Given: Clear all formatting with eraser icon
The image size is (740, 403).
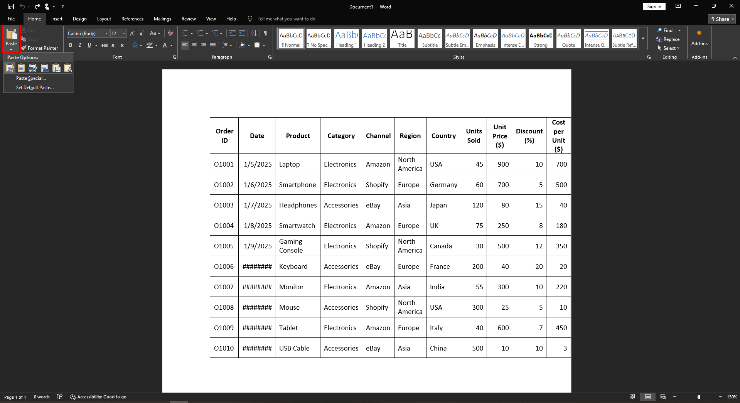Looking at the screenshot, I should click(171, 34).
